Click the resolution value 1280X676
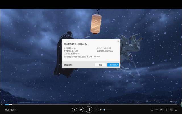Screen dimensions: 182x114 click(75, 54)
